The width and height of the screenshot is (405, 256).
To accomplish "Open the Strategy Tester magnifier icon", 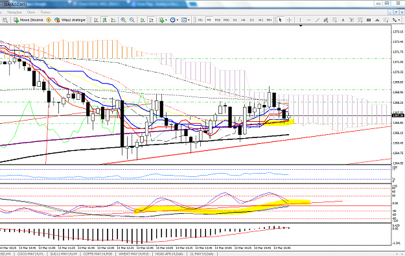I will point(5,20).
